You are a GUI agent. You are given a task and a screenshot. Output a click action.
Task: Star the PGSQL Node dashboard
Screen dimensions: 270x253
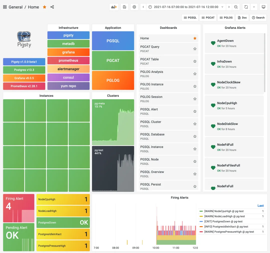tap(195, 161)
